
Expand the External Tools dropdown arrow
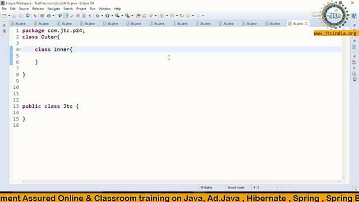tap(132, 16)
